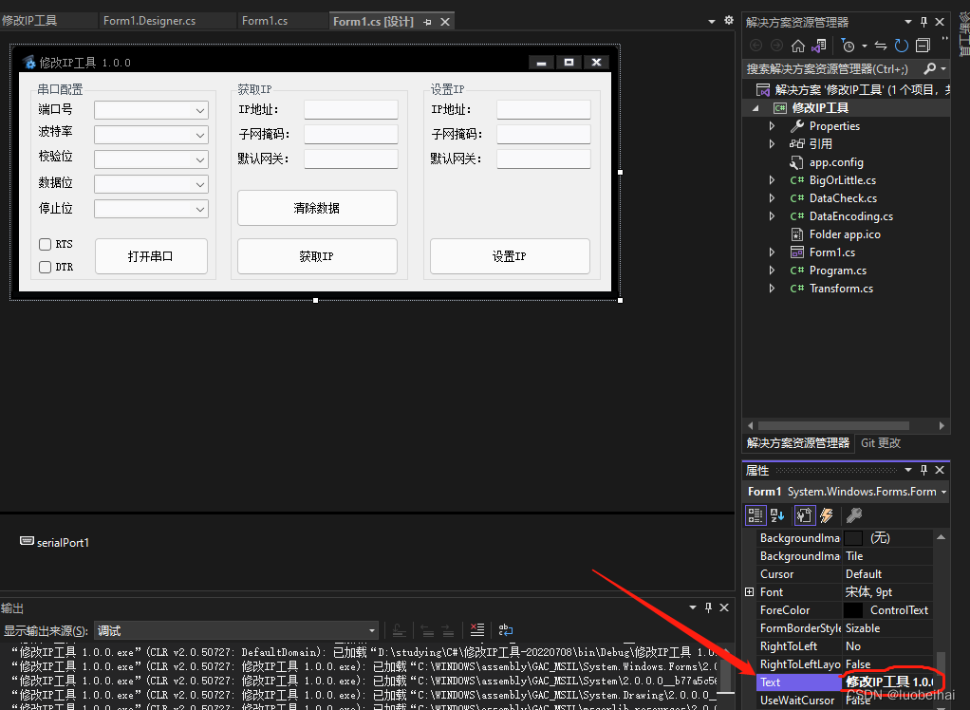Viewport: 970px width, 710px height.
Task: Click Property Pages wrench icon
Action: click(x=853, y=515)
